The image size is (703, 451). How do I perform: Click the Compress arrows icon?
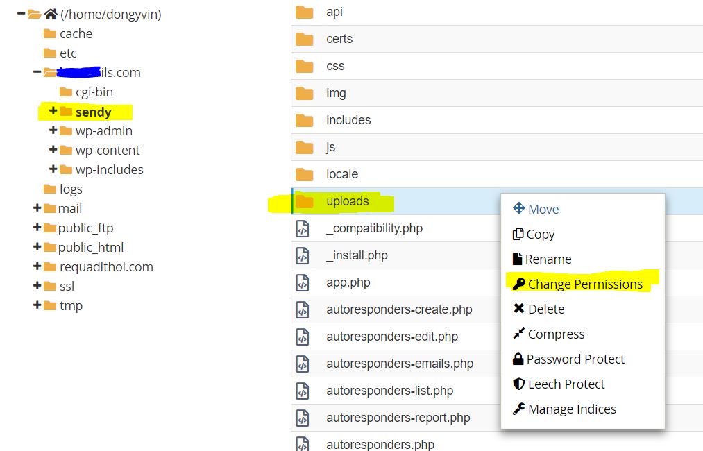pos(518,334)
